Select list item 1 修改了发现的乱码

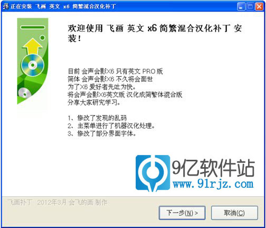click(97, 118)
